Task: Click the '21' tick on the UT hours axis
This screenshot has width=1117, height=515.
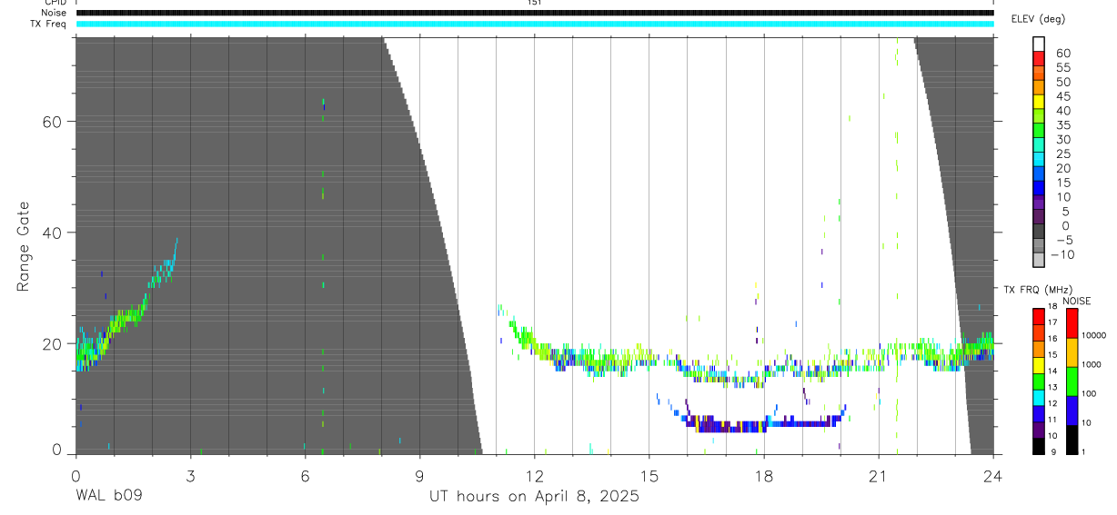Action: point(879,474)
